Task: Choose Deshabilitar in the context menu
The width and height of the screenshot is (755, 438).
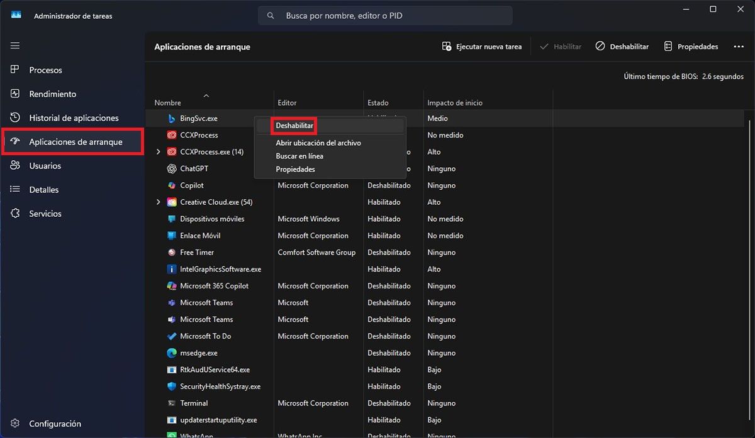Action: tap(294, 126)
